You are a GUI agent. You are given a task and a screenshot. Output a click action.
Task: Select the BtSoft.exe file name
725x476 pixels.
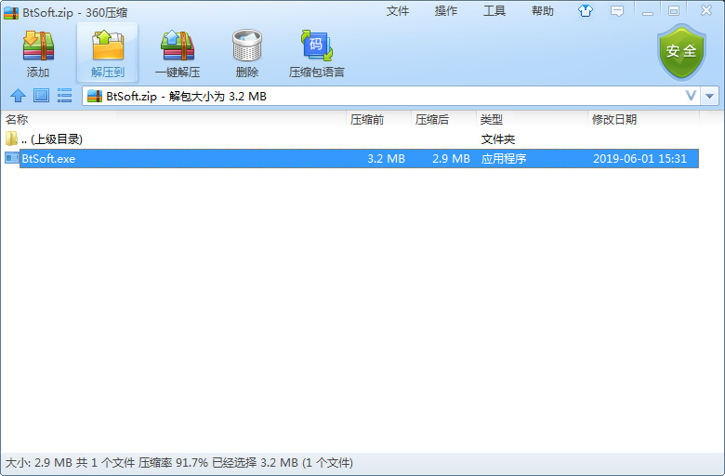(x=48, y=159)
